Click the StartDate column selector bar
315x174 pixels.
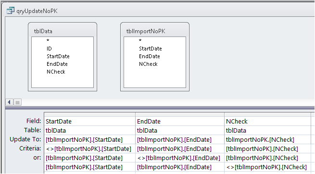click(x=89, y=114)
